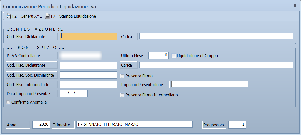Screen dimensions: 301x135
Task: Click Cod. Fisc. Soc. Dichiarante field
Action: click(x=88, y=75)
